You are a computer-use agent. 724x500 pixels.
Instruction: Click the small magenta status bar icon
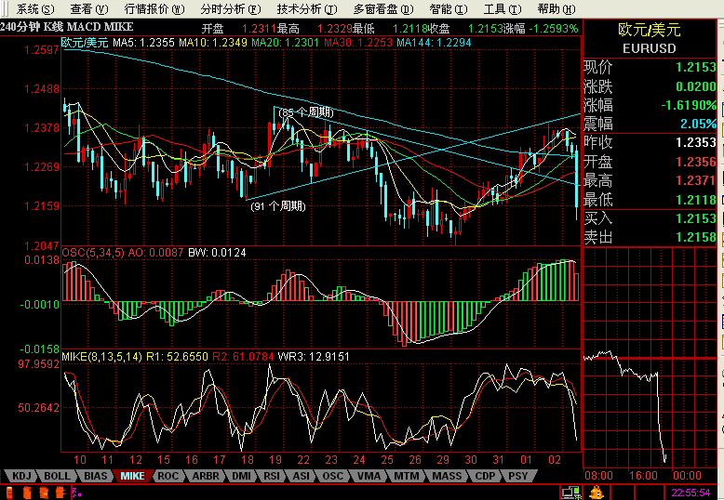tap(77, 493)
